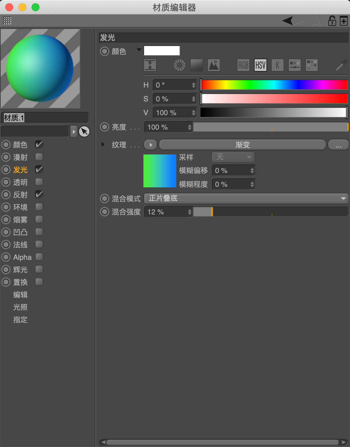Uncheck the 颜色 channel checkbox
The height and width of the screenshot is (447, 350).
[39, 145]
